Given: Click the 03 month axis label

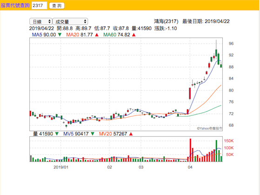Looking at the screenshot, I should coord(141,167).
